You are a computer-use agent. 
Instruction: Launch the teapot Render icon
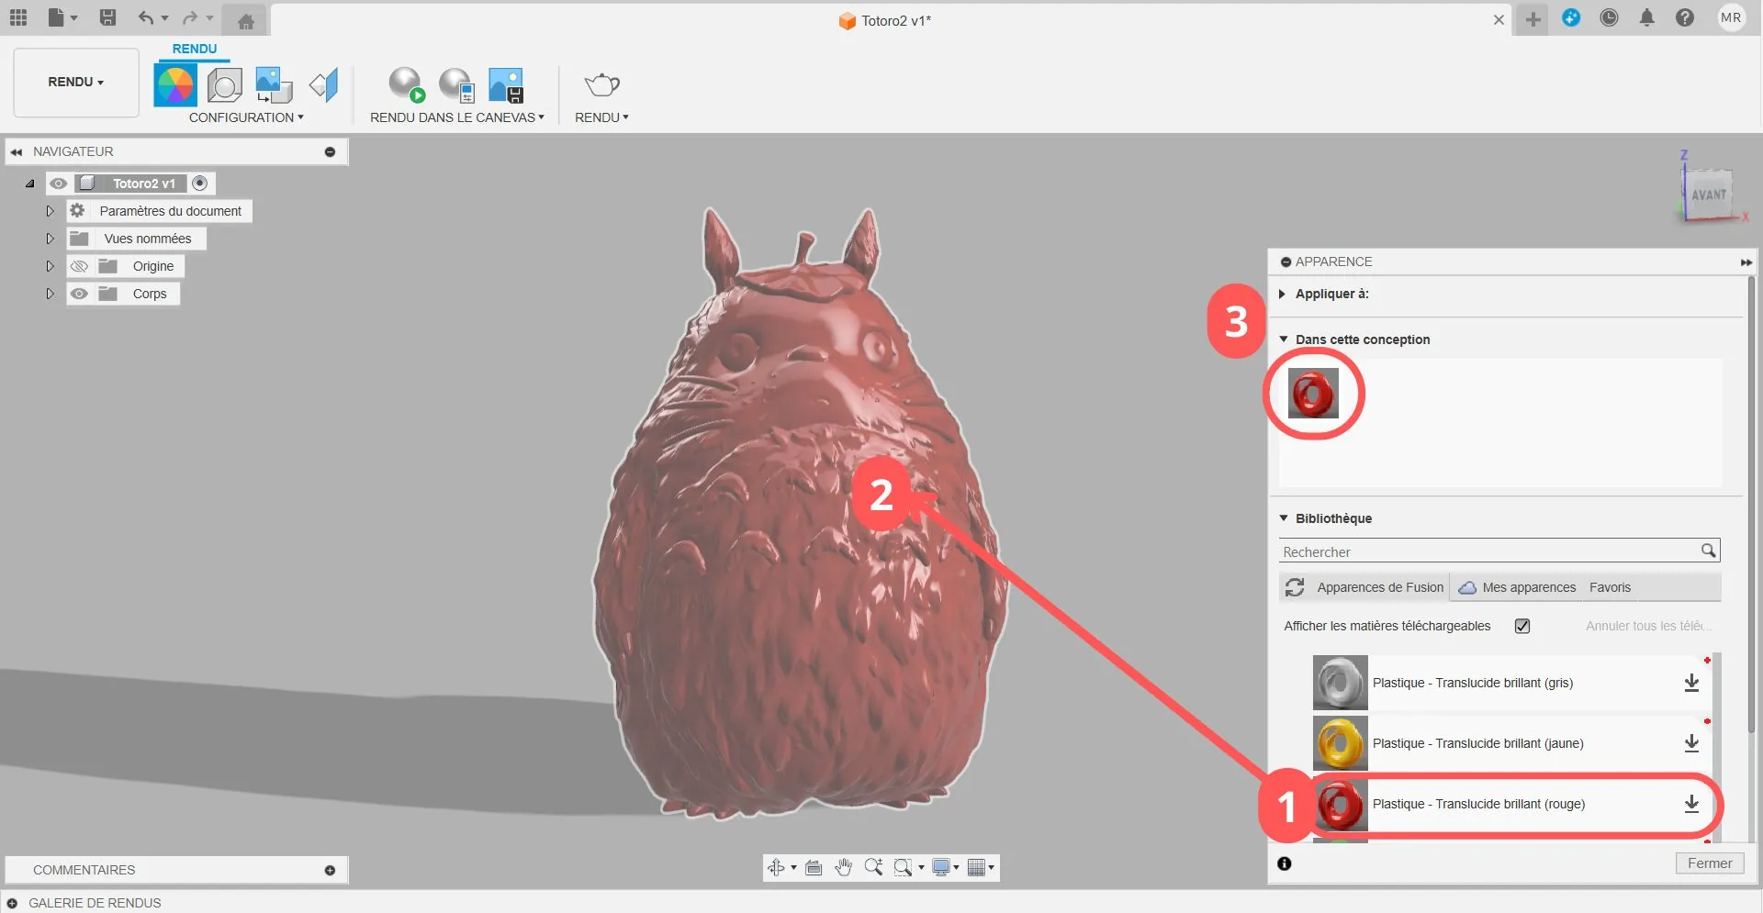(601, 85)
